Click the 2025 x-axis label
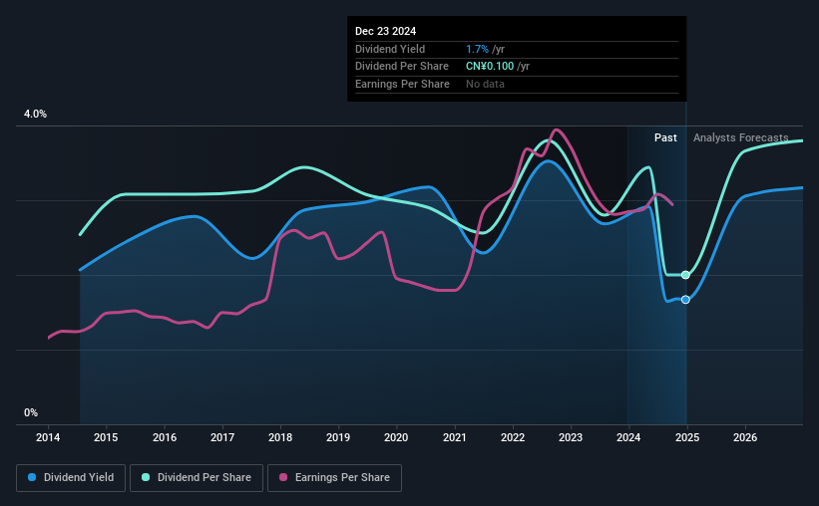This screenshot has width=819, height=506. pos(687,437)
